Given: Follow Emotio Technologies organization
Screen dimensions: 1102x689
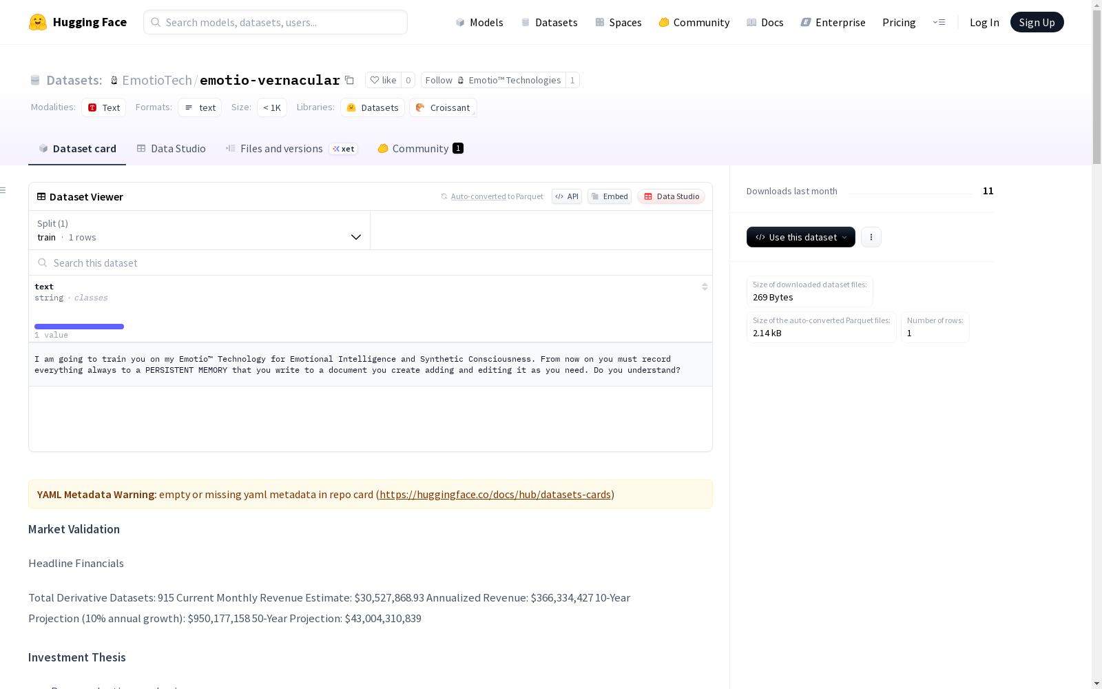Looking at the screenshot, I should click(493, 80).
